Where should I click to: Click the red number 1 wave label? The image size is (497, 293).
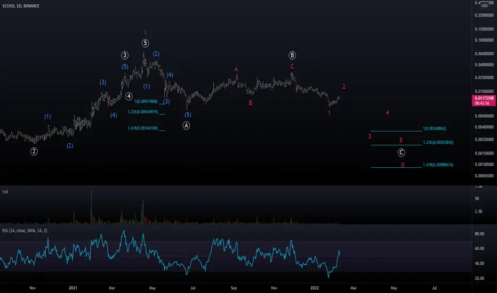[x=330, y=113]
